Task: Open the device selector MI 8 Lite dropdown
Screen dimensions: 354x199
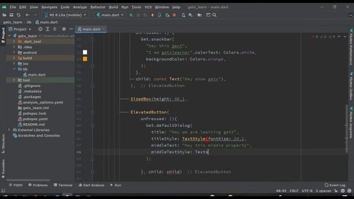Action: tap(65, 15)
